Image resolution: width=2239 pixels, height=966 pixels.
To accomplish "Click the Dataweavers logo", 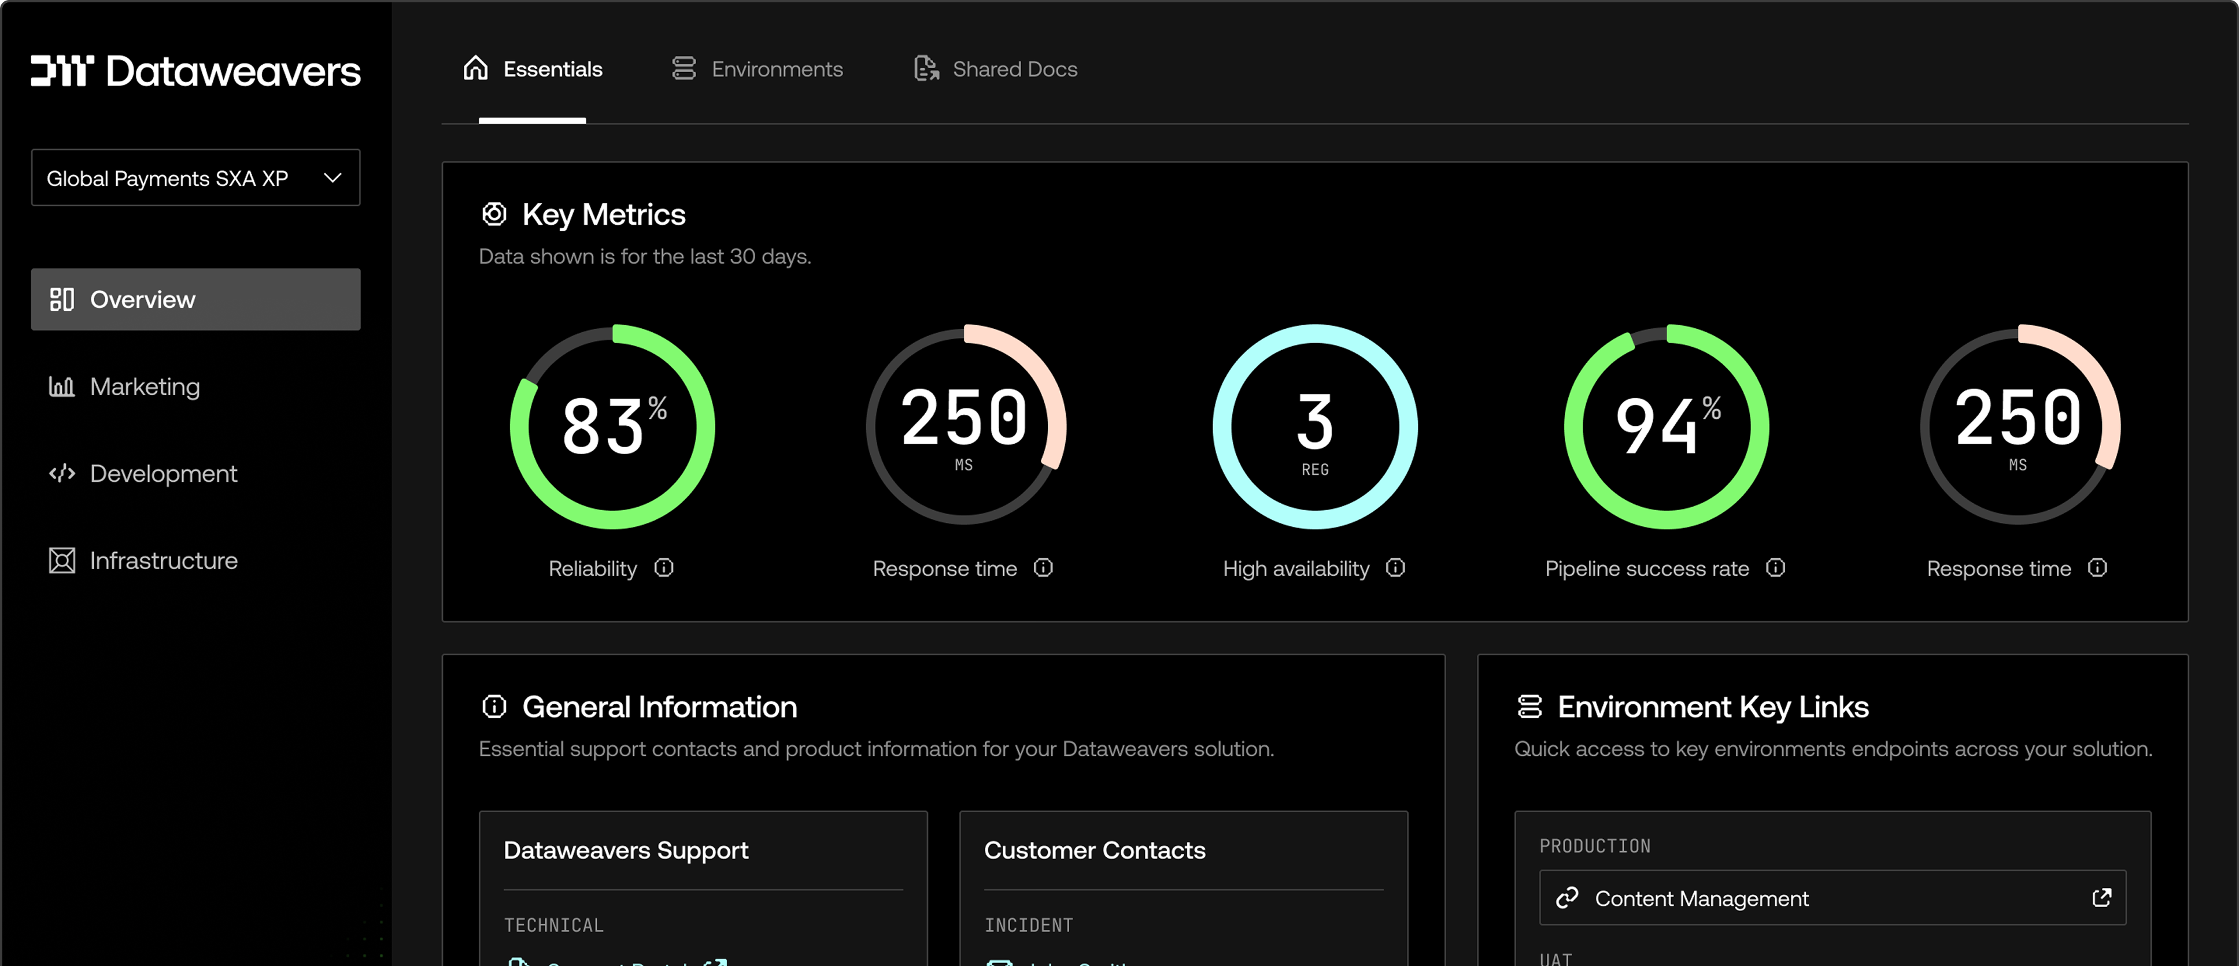I will [x=195, y=71].
